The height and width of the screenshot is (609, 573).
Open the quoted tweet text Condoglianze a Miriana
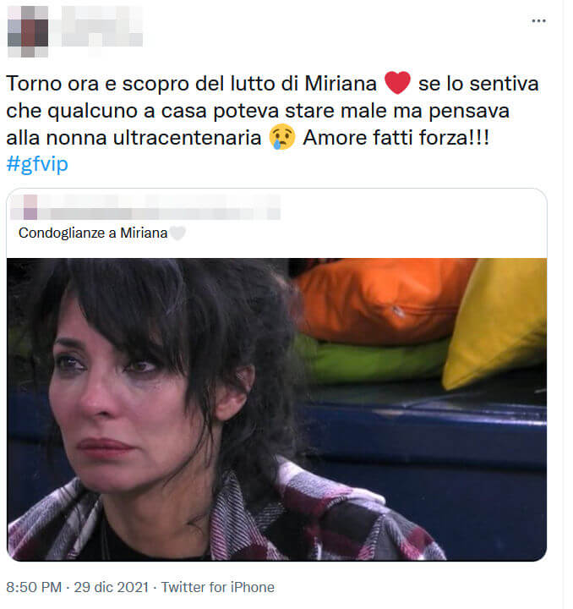click(93, 233)
